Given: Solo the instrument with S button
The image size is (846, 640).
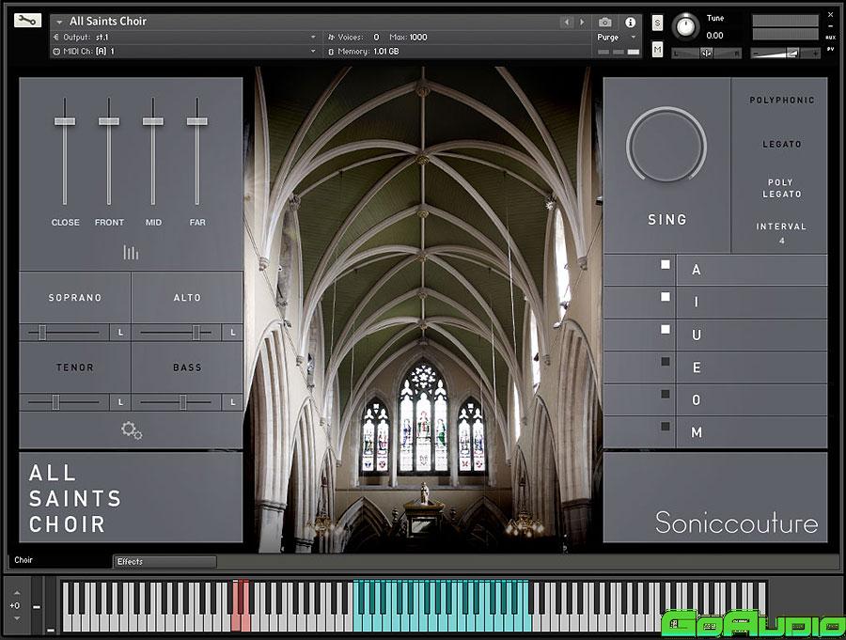Looking at the screenshot, I should coord(657,23).
